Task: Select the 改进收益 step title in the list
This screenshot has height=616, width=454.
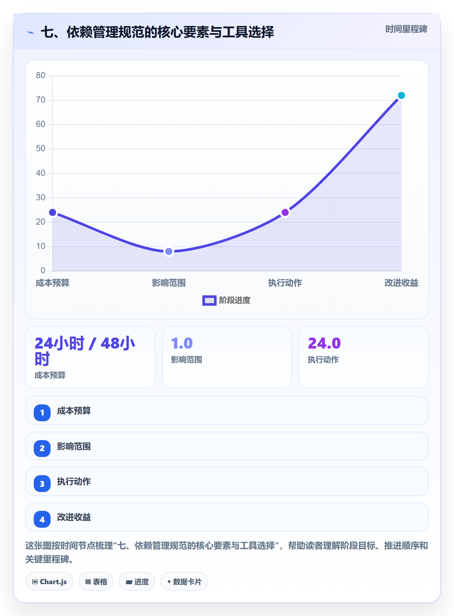Action: click(74, 517)
